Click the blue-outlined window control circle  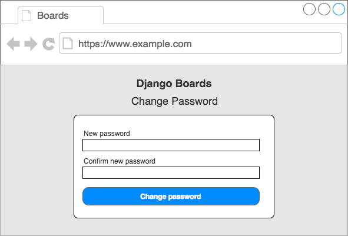point(339,9)
